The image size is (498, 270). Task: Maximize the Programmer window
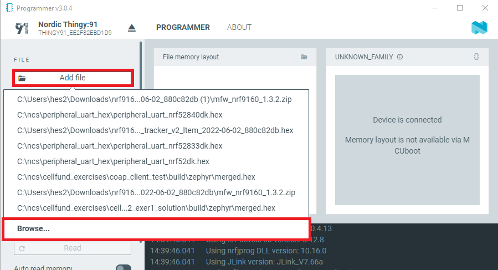(460, 8)
